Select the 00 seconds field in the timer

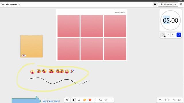coord(175,20)
